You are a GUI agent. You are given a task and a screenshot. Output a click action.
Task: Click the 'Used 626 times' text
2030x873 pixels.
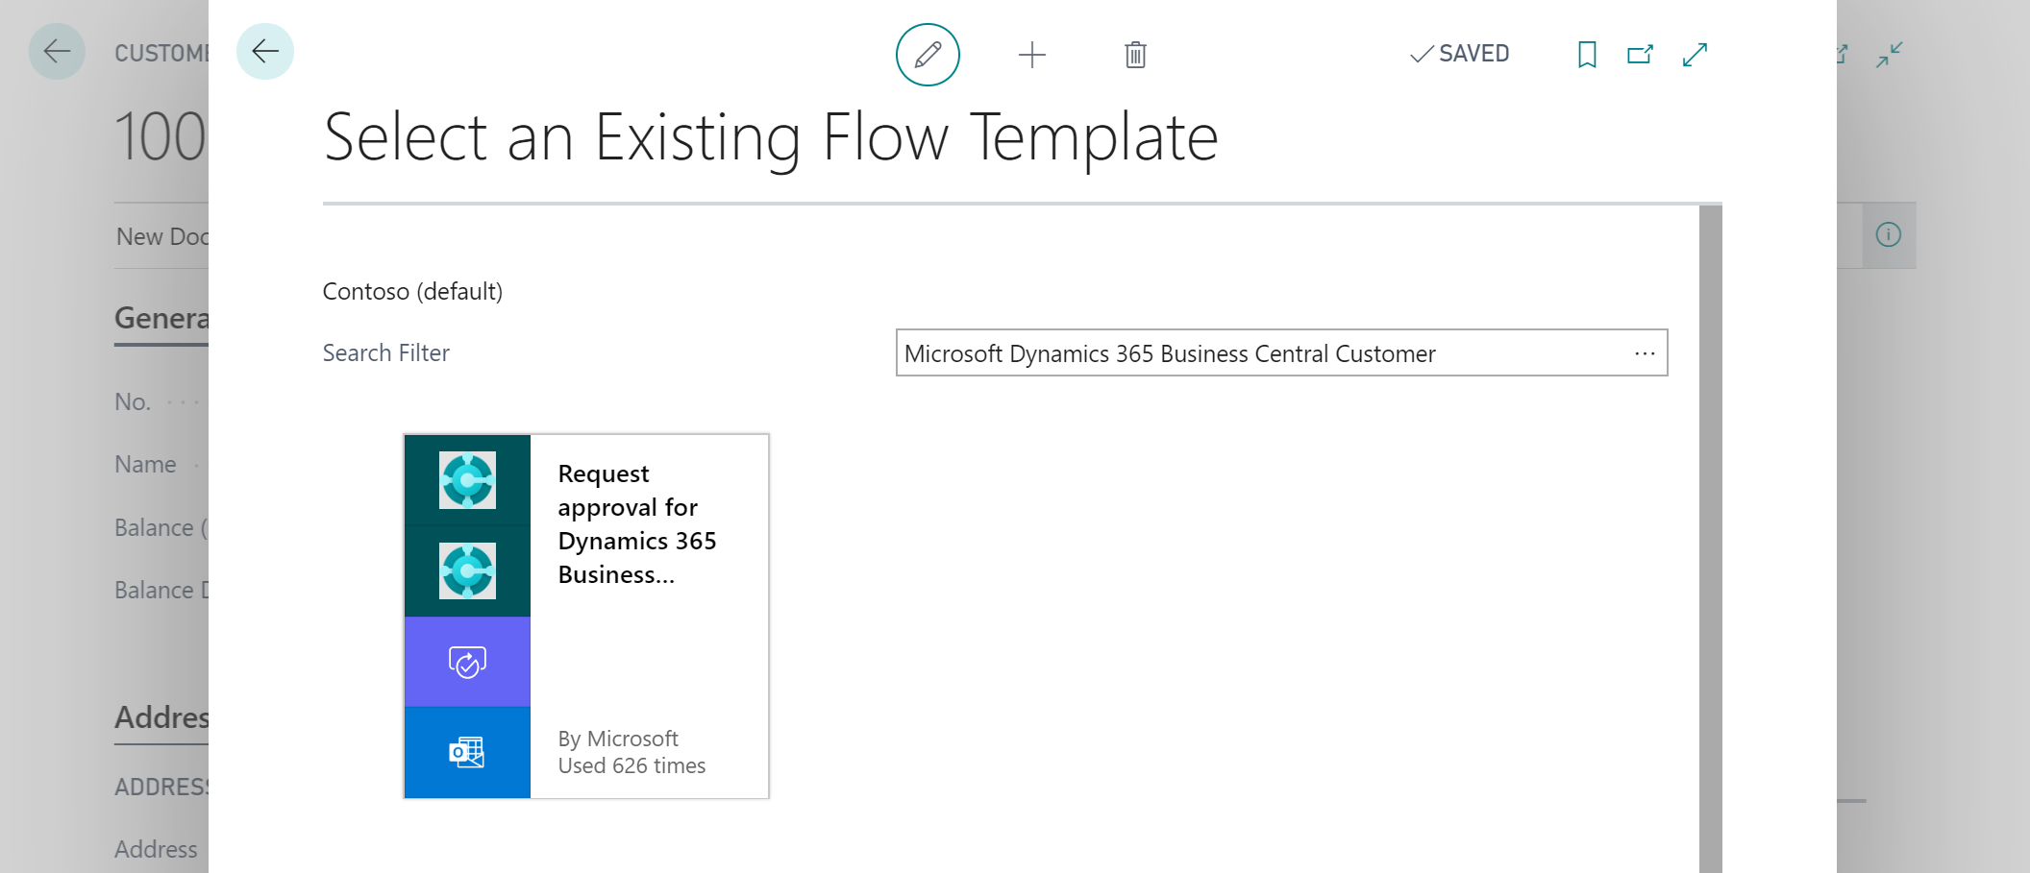(631, 765)
